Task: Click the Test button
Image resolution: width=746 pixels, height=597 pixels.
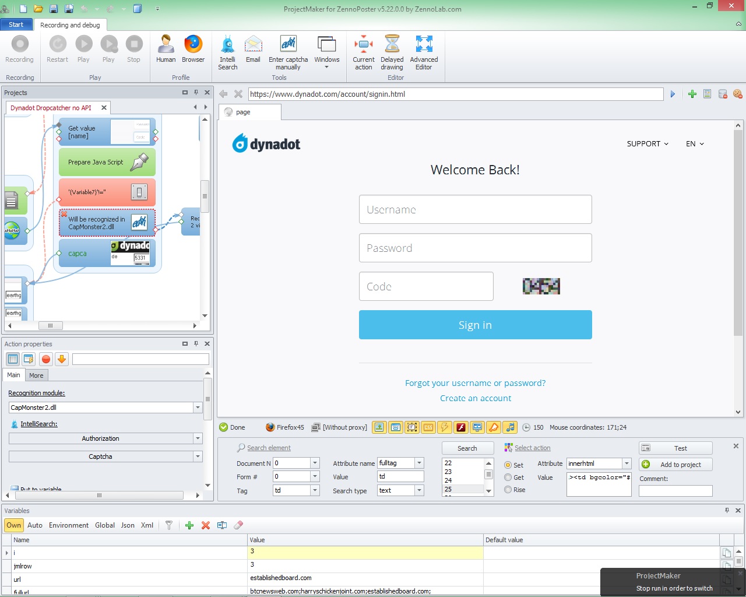Action: [675, 448]
